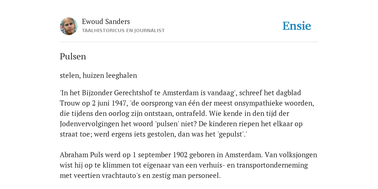The image size is (378, 189).
Task: Click 'Amsterdam' in the Abraham Puls paragraph
Action: pos(244,155)
